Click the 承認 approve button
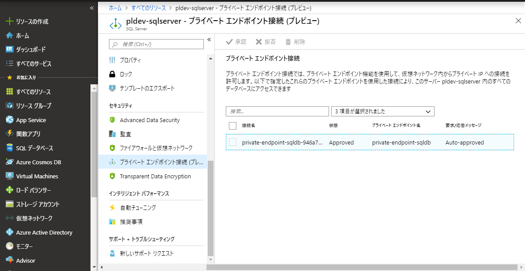525x271 pixels. (236, 42)
